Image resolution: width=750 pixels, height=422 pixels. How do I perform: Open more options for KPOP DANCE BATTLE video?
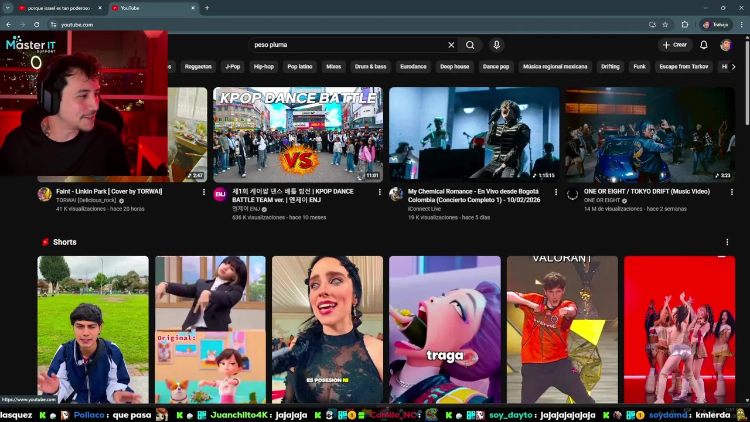tap(380, 192)
